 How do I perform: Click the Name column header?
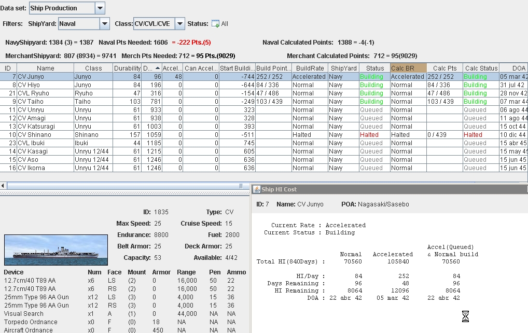[x=46, y=68]
